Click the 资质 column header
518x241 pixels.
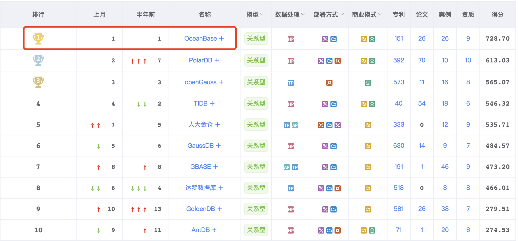[x=468, y=15]
